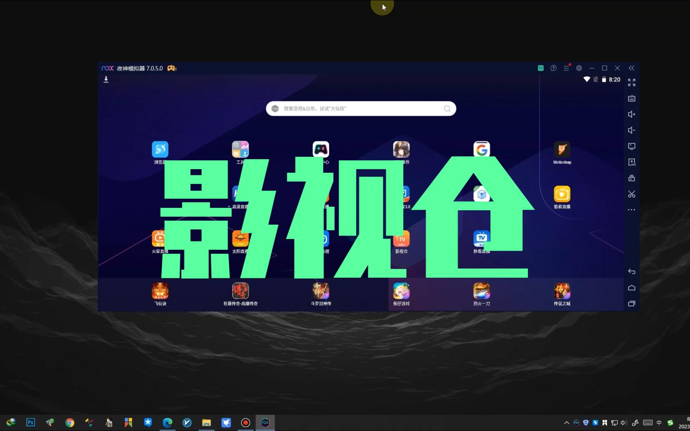Take screenshot with scissors tool
Screen dimensions: 690x431
[x=631, y=194]
